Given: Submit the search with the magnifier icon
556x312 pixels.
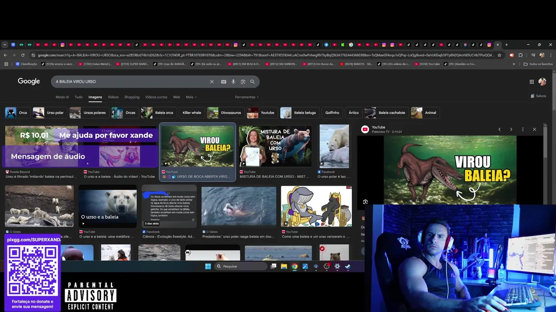Looking at the screenshot, I should pyautogui.click(x=252, y=81).
